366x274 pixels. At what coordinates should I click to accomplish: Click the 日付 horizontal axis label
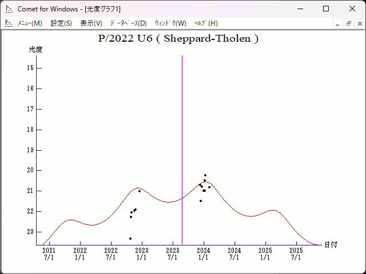(331, 244)
